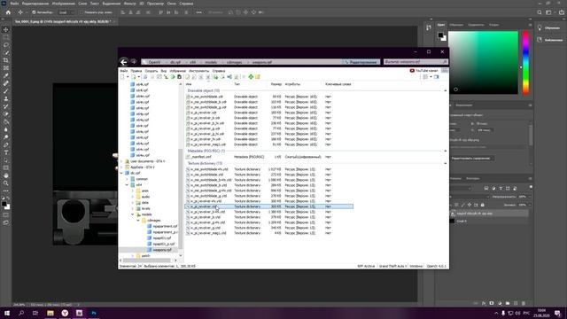Select the Zoom tool in Photoshop toolbar
567x319 pixels.
6,183
